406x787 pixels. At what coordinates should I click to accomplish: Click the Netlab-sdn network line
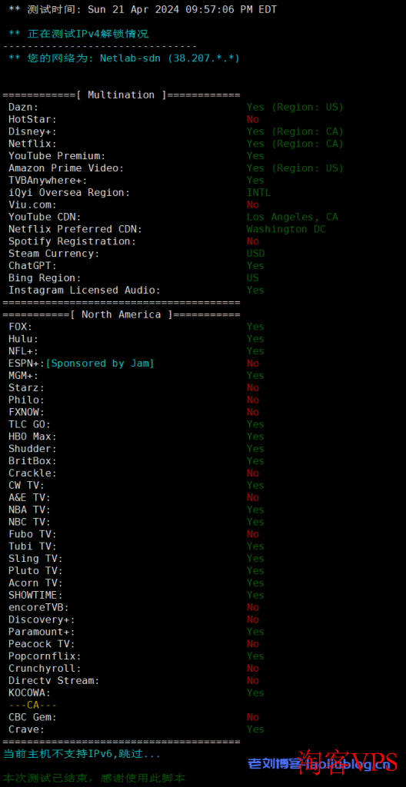[124, 58]
